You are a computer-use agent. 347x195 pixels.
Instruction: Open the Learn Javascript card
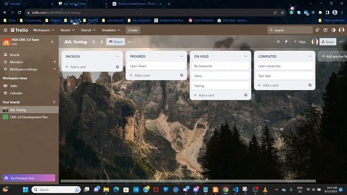pos(285,66)
